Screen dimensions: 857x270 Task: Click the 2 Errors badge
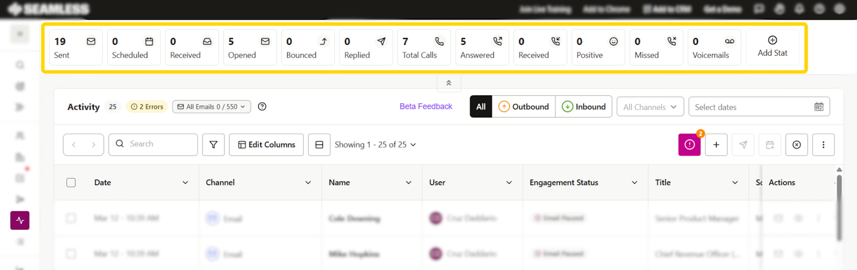tap(147, 107)
